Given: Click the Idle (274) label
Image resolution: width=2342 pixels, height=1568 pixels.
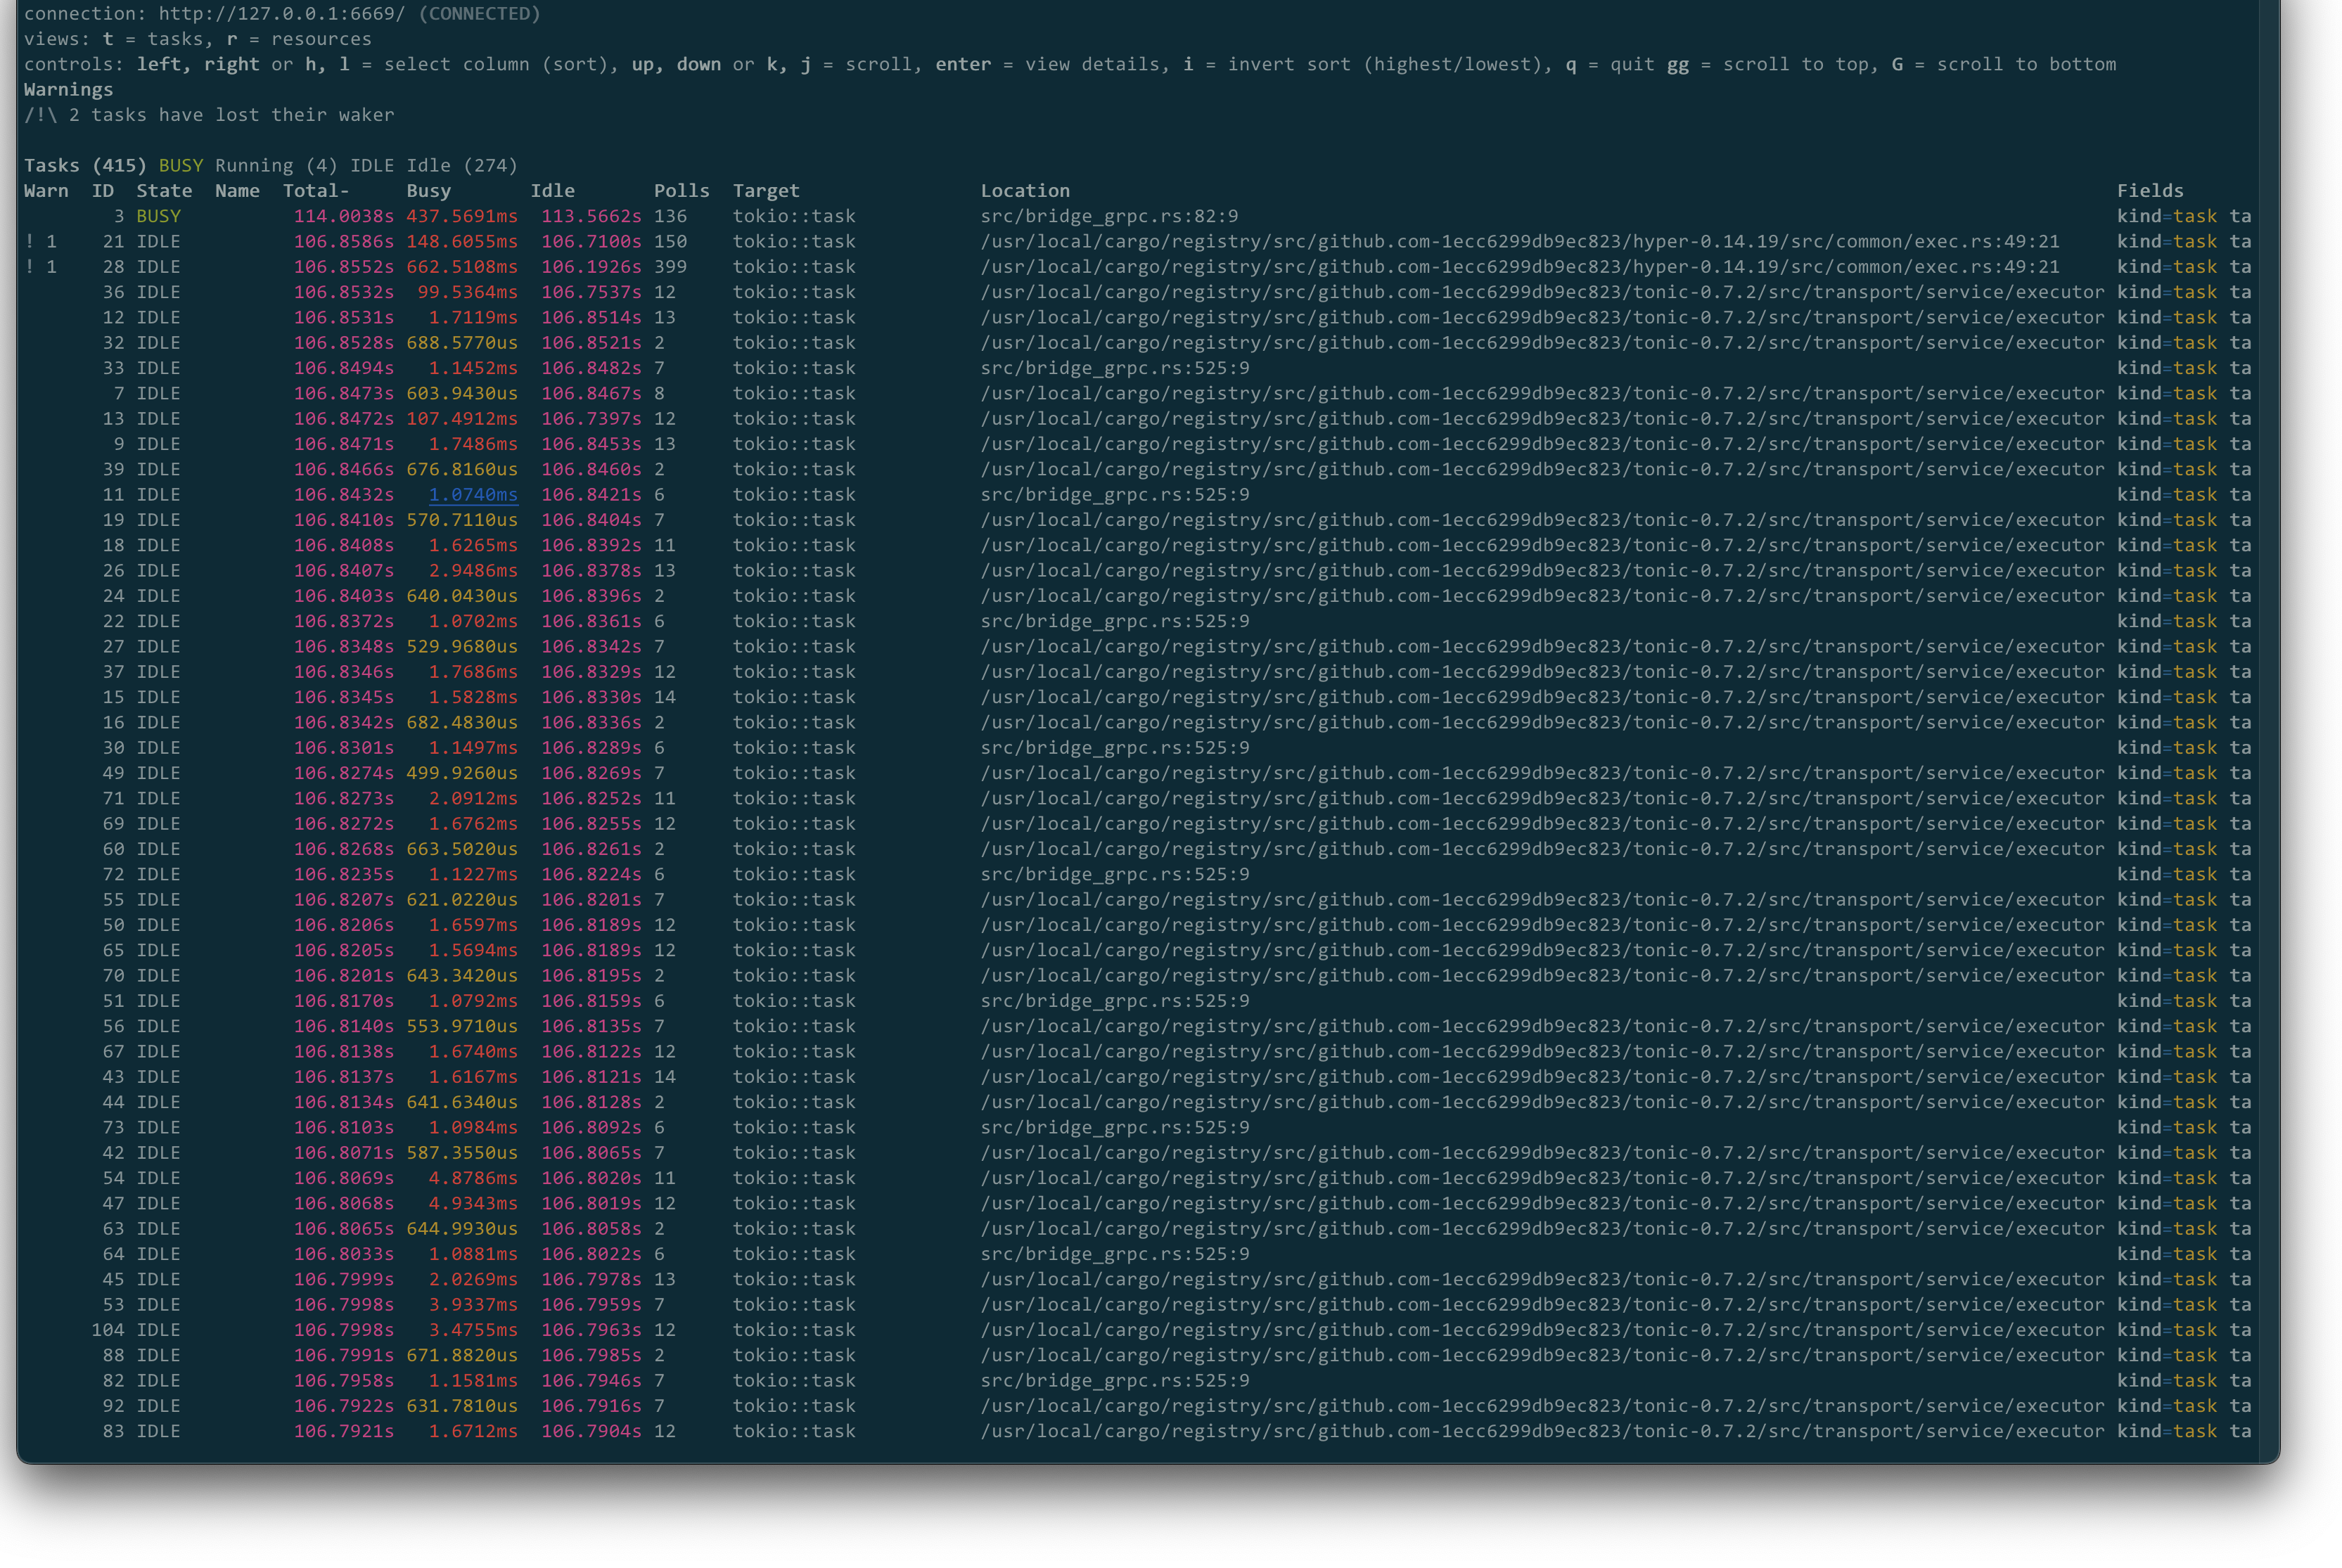Looking at the screenshot, I should [462, 165].
